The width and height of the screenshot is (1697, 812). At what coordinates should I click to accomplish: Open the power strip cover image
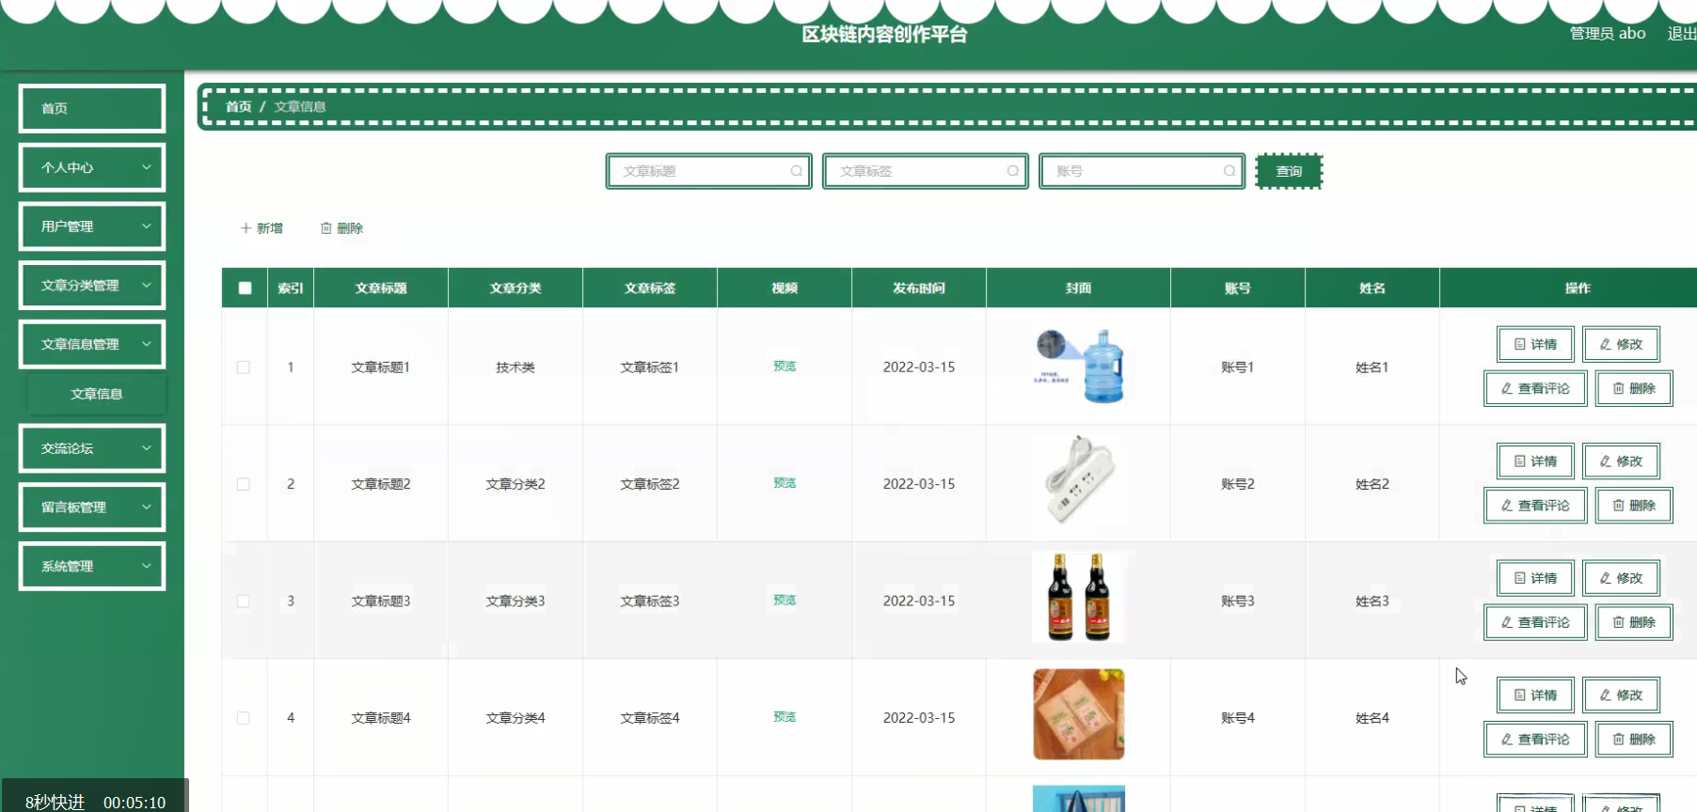1079,480
